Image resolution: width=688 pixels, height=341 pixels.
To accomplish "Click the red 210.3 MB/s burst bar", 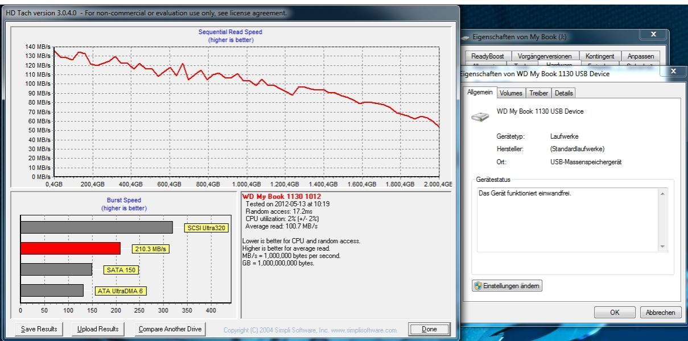I will [x=71, y=248].
